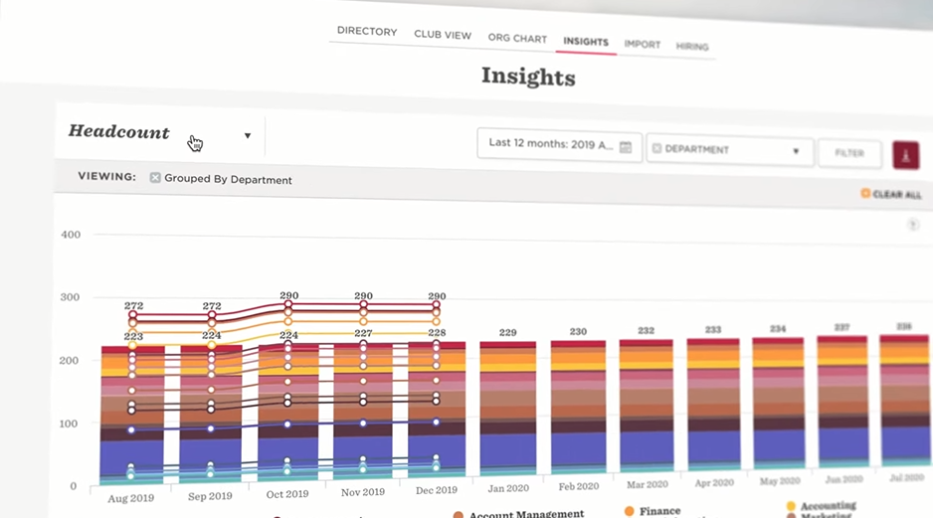Switch to the Directory tab

(366, 32)
